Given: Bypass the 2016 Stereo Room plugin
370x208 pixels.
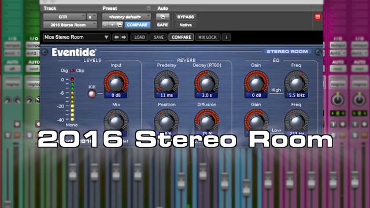Looking at the screenshot, I should 186,17.
